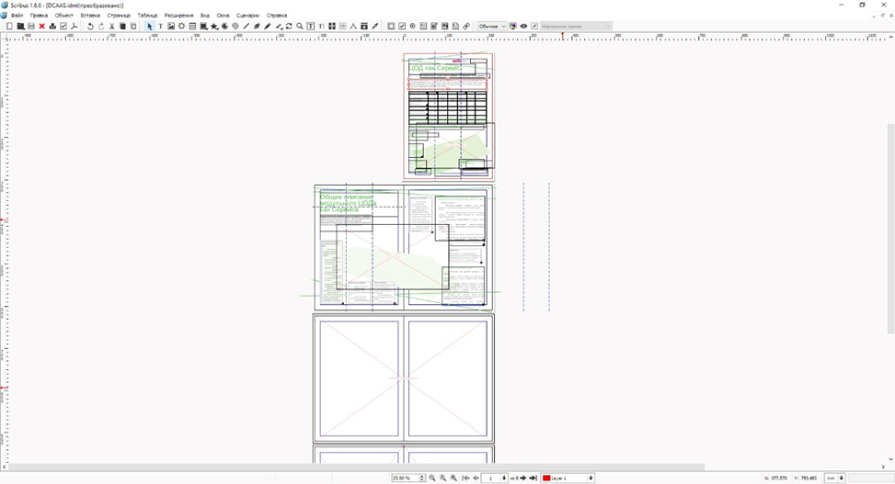Screen dimensions: 895x484
Task: Select the Render Frame gear tool
Action: pos(181,27)
